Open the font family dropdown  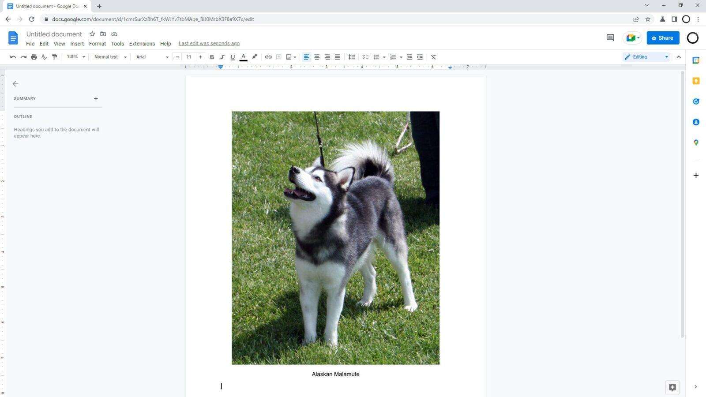pos(150,56)
